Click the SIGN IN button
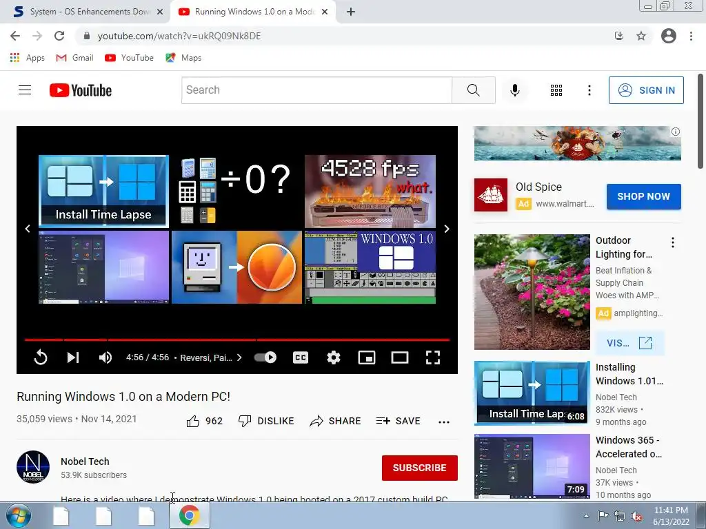This screenshot has height=529, width=706. click(646, 90)
